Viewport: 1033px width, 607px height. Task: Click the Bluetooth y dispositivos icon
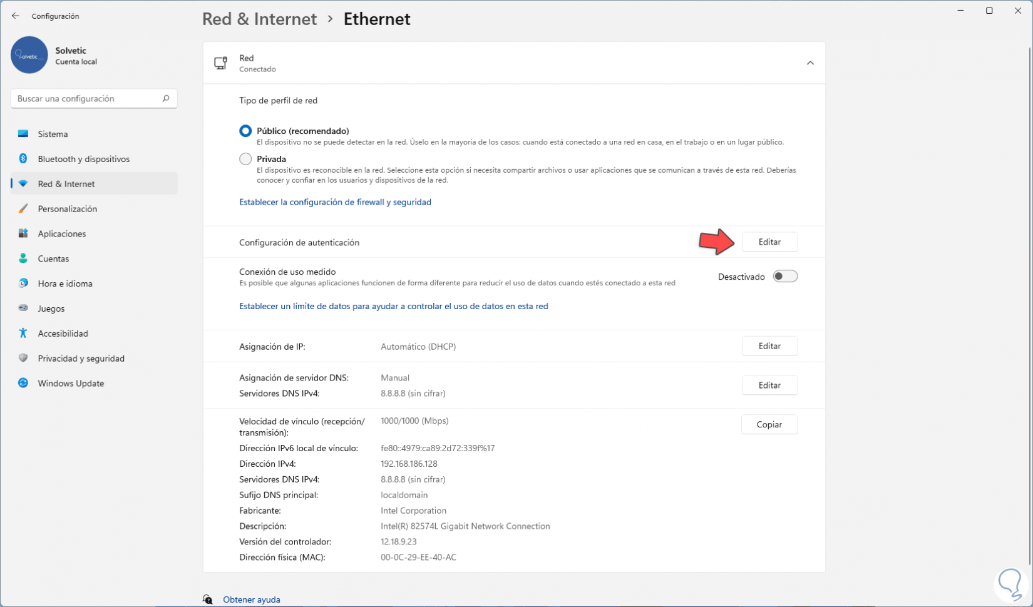[x=23, y=159]
